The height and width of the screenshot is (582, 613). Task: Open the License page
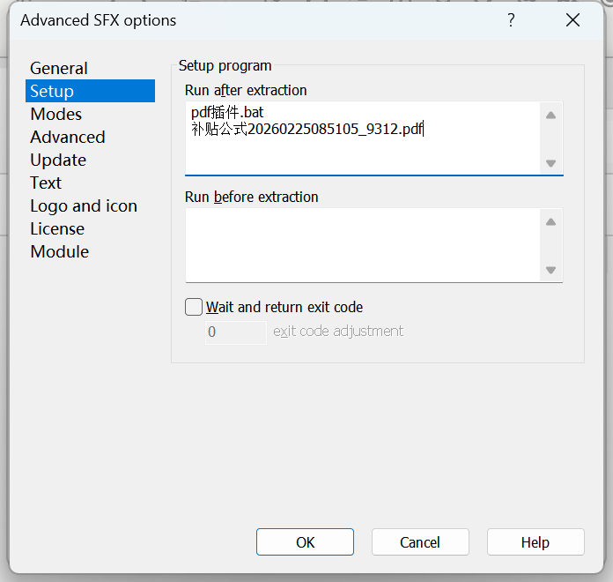pos(57,228)
